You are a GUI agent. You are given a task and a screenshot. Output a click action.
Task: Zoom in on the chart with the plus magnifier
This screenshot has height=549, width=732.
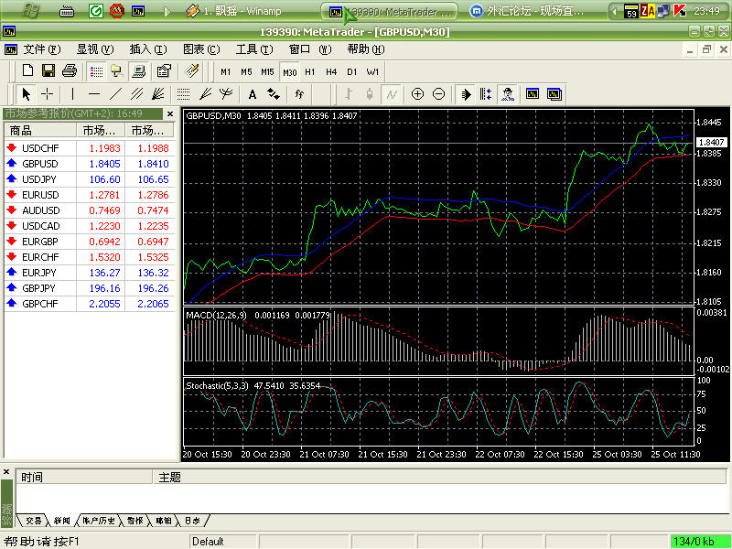(417, 93)
